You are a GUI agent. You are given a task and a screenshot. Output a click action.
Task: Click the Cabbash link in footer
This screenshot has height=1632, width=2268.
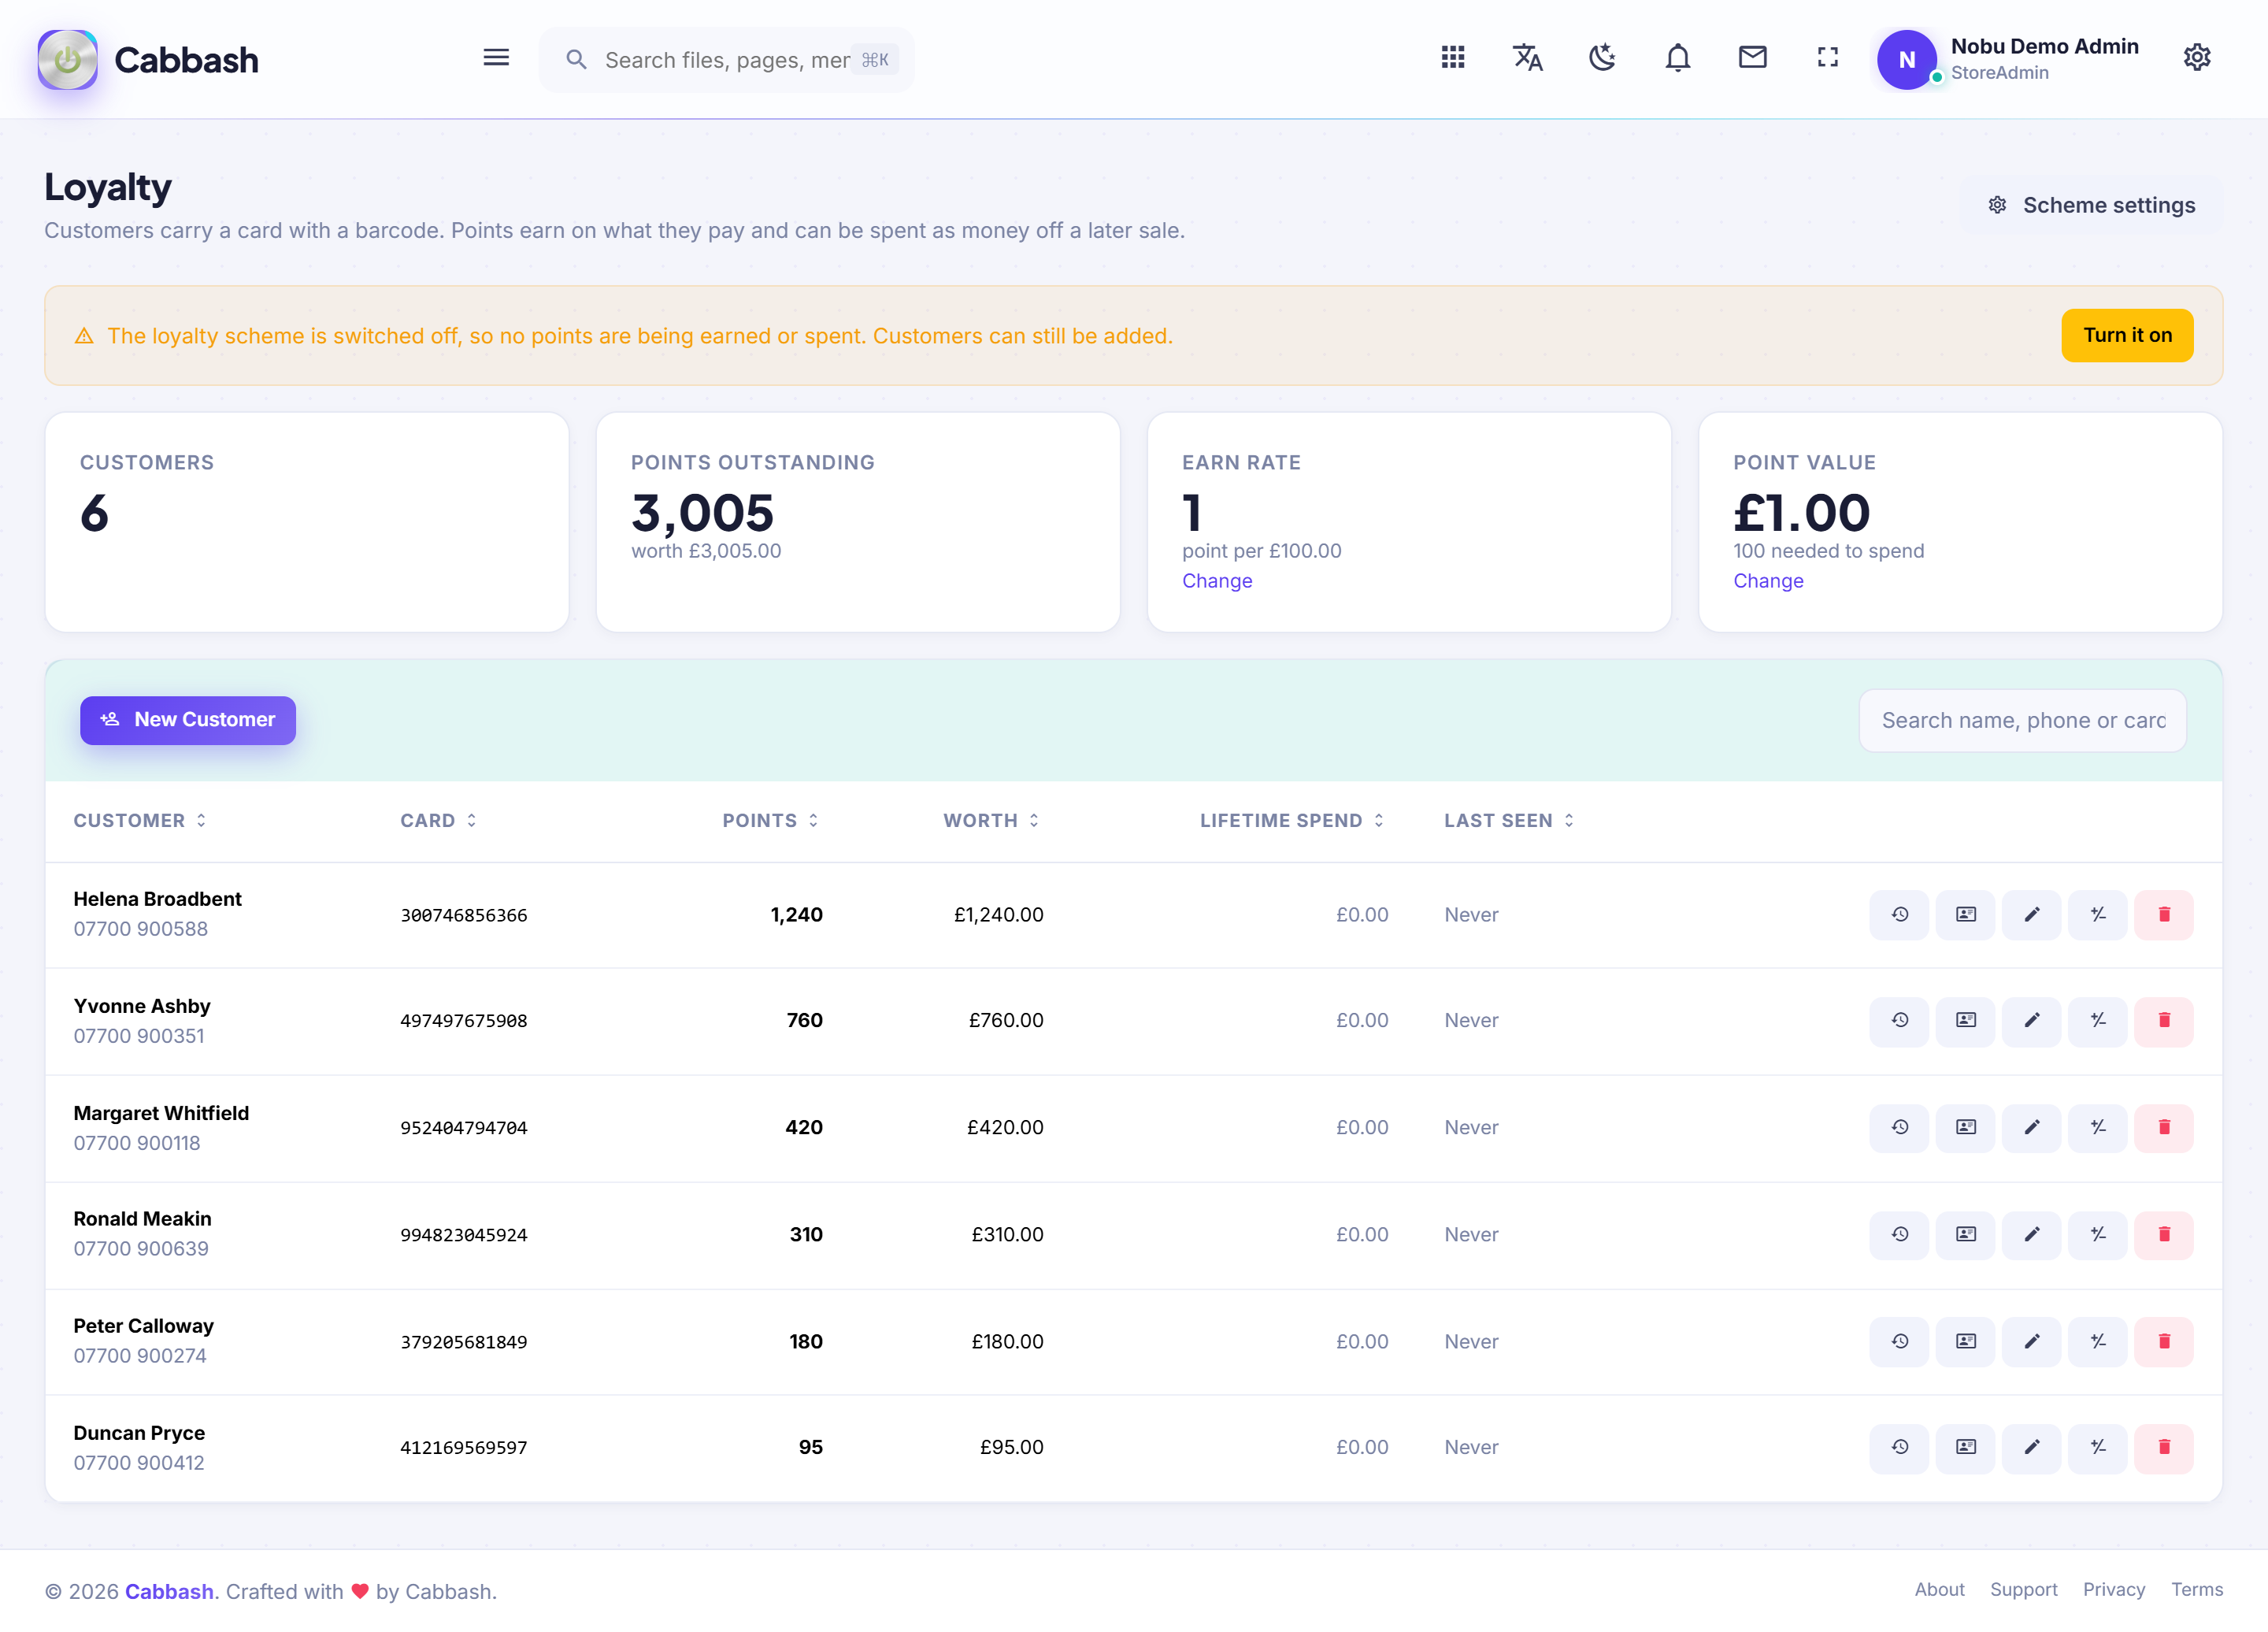(169, 1592)
